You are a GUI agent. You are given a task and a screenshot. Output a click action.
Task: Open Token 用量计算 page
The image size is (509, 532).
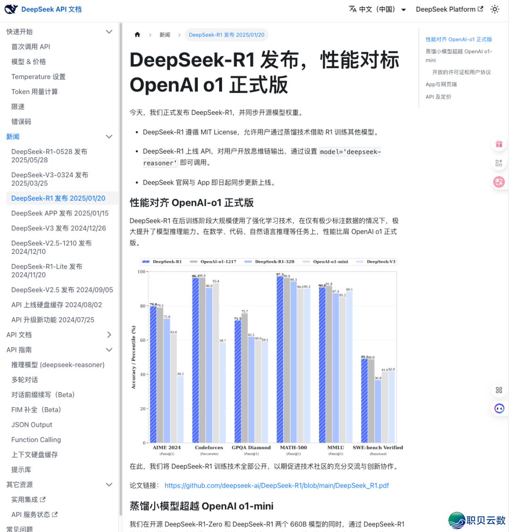click(34, 91)
